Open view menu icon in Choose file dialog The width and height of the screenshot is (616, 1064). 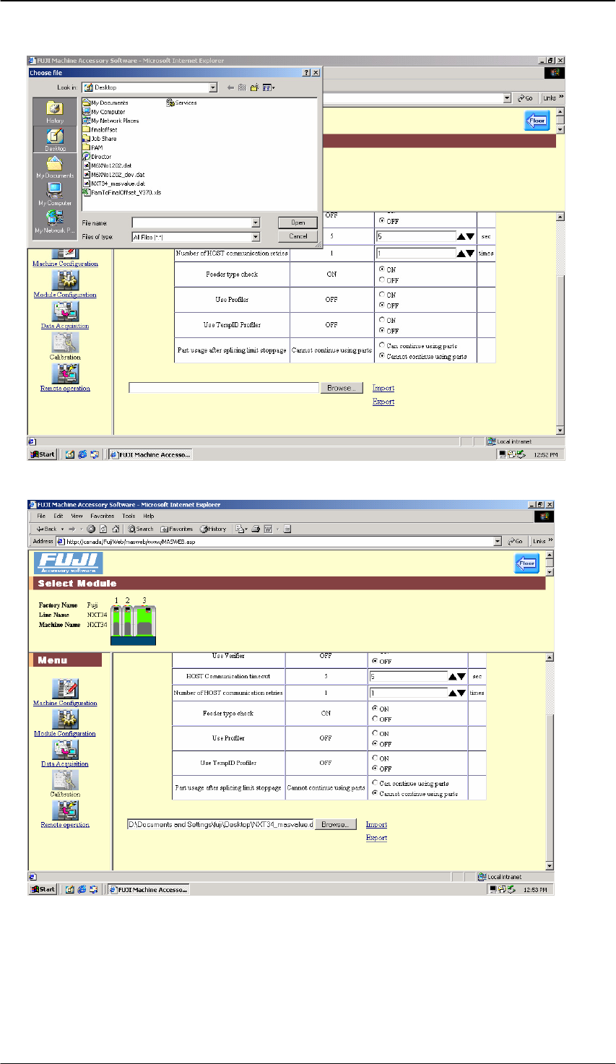tap(269, 87)
